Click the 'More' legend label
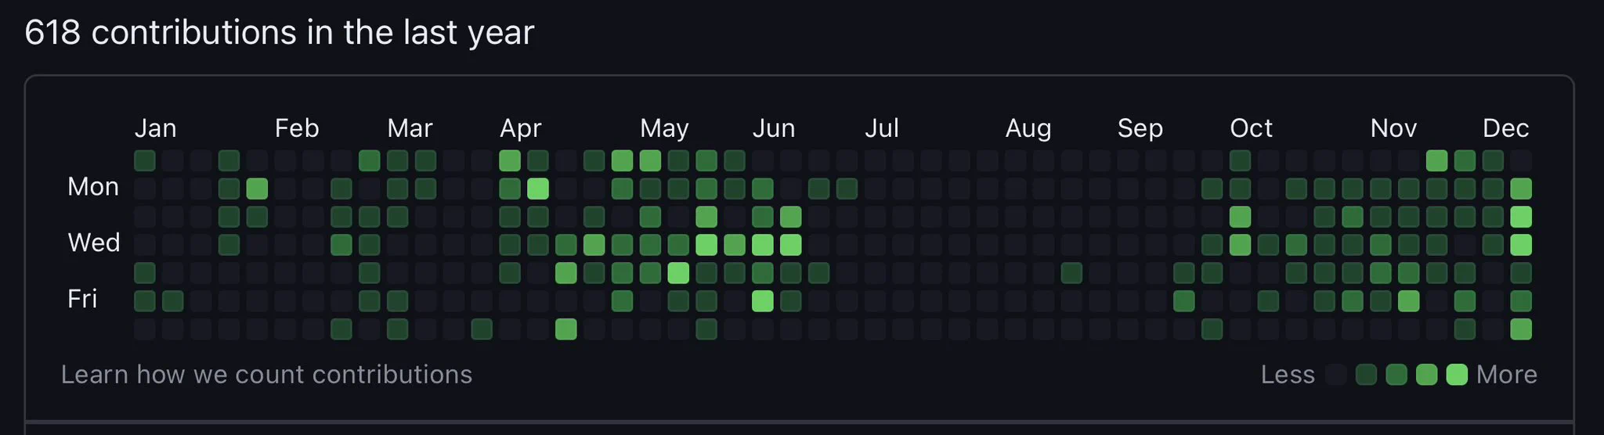This screenshot has height=435, width=1604. coord(1507,375)
